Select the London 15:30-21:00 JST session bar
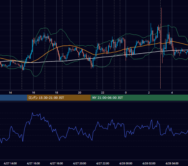Viewport: 188px width, 166px height. pos(59,98)
